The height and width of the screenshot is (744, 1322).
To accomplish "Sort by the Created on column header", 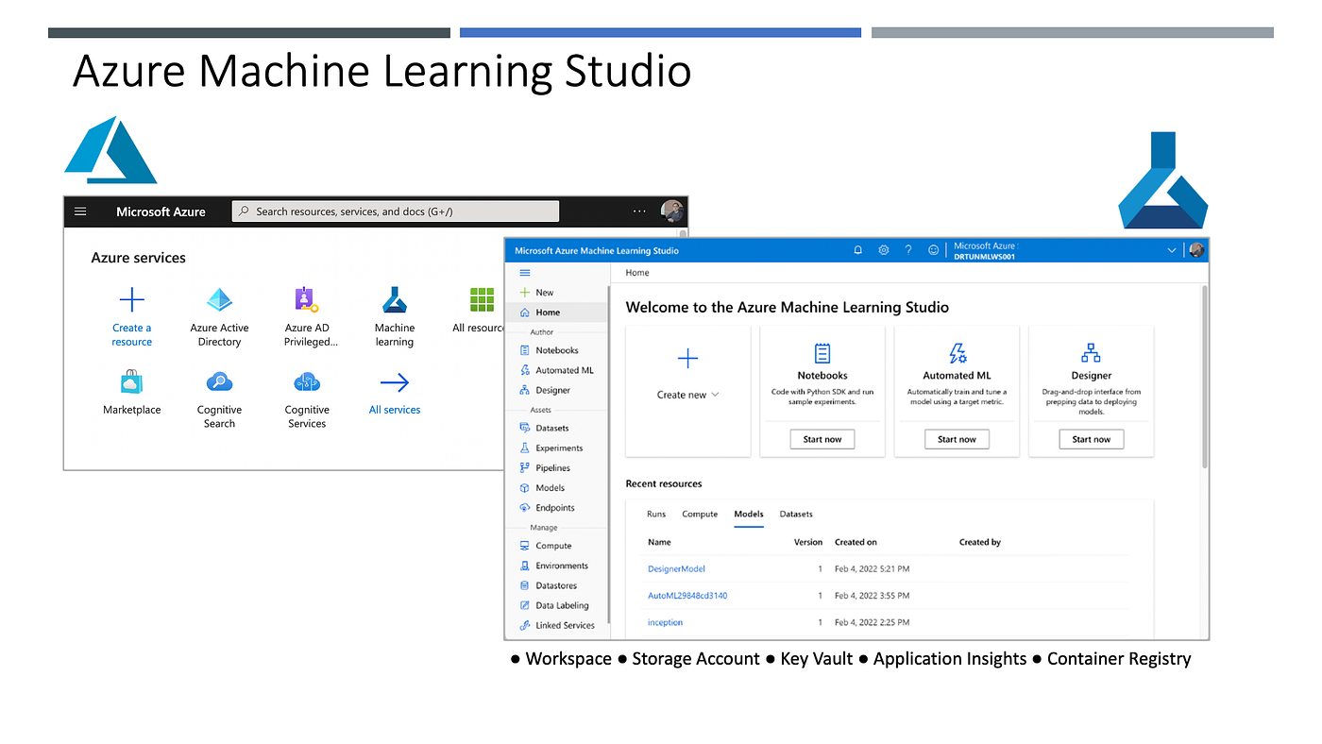I will [x=856, y=542].
